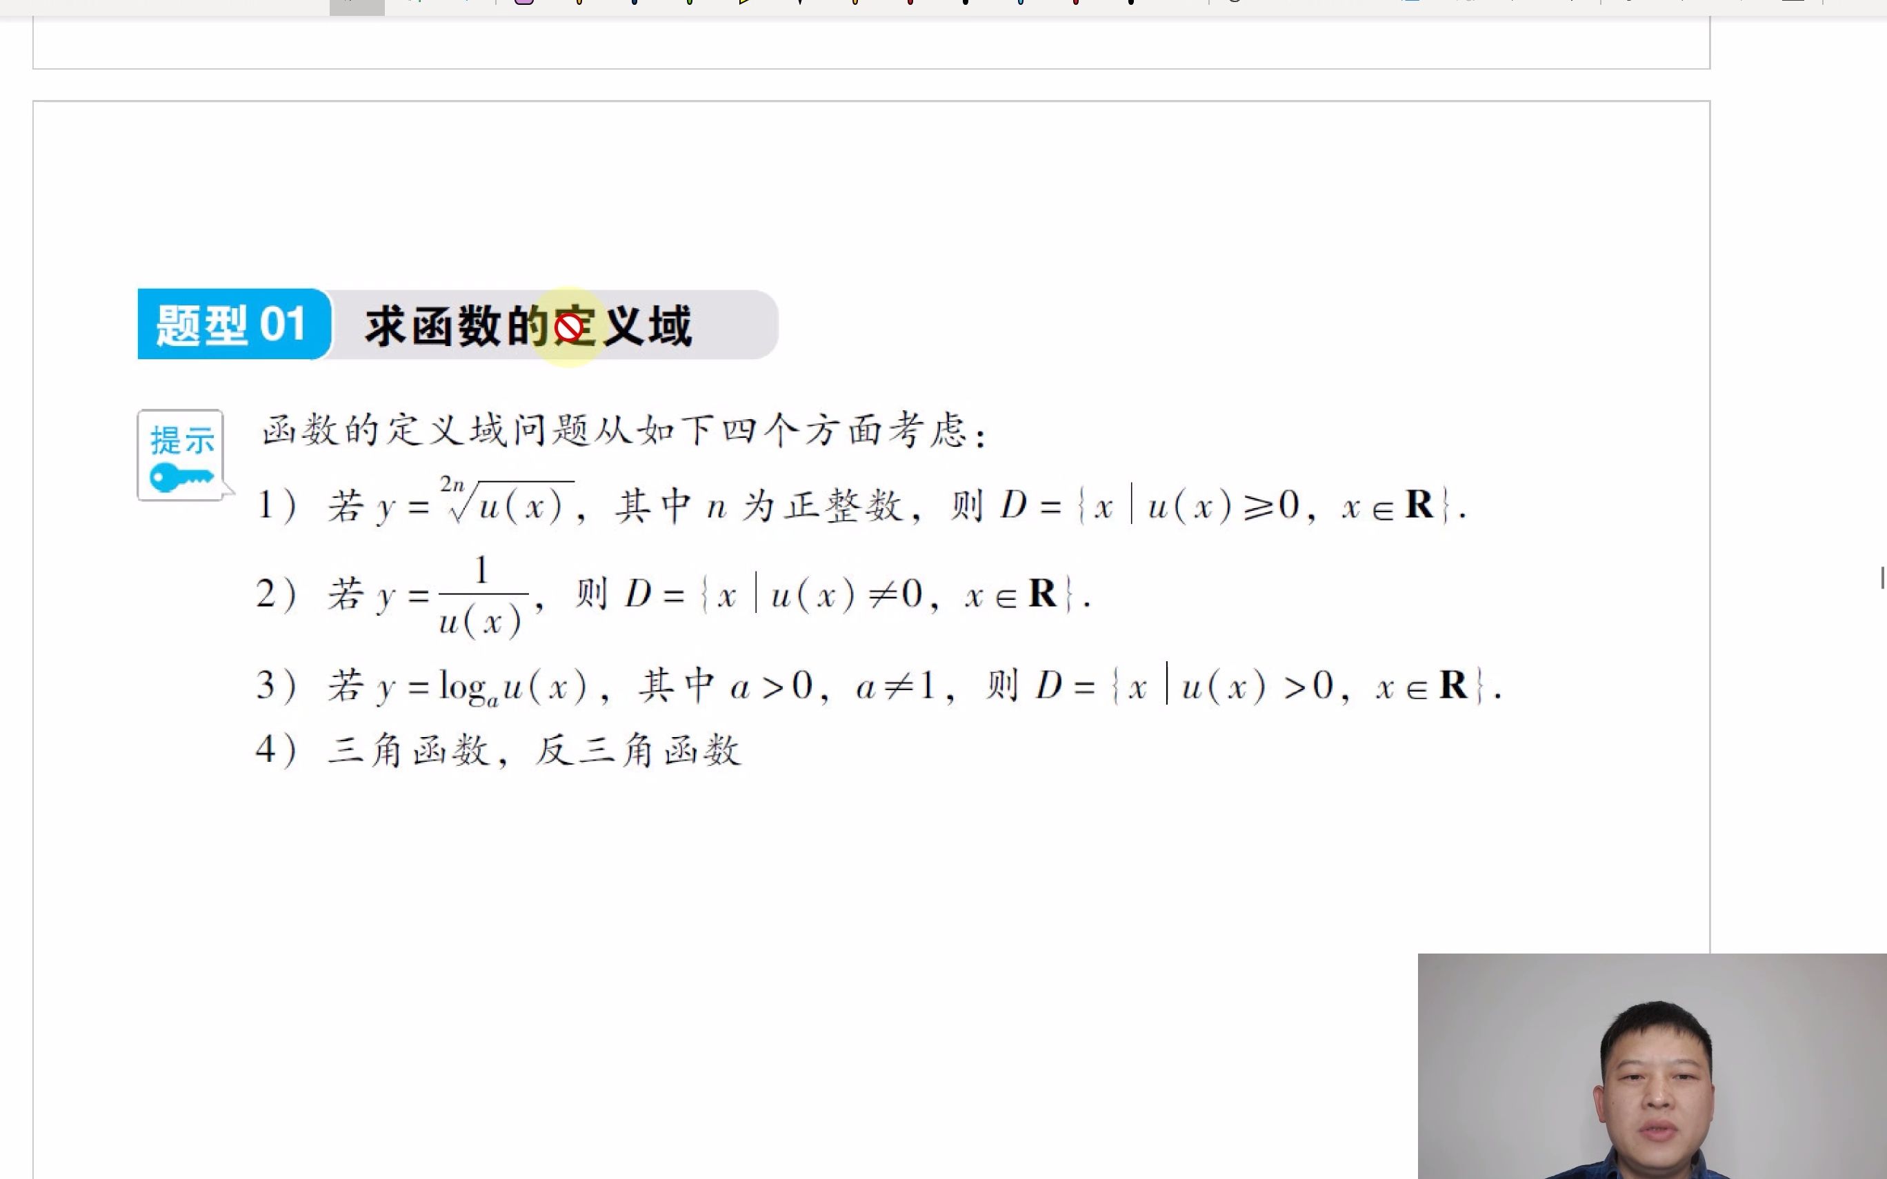
Task: Click the fraction formula y = 1/u(x)
Action: (x=454, y=596)
